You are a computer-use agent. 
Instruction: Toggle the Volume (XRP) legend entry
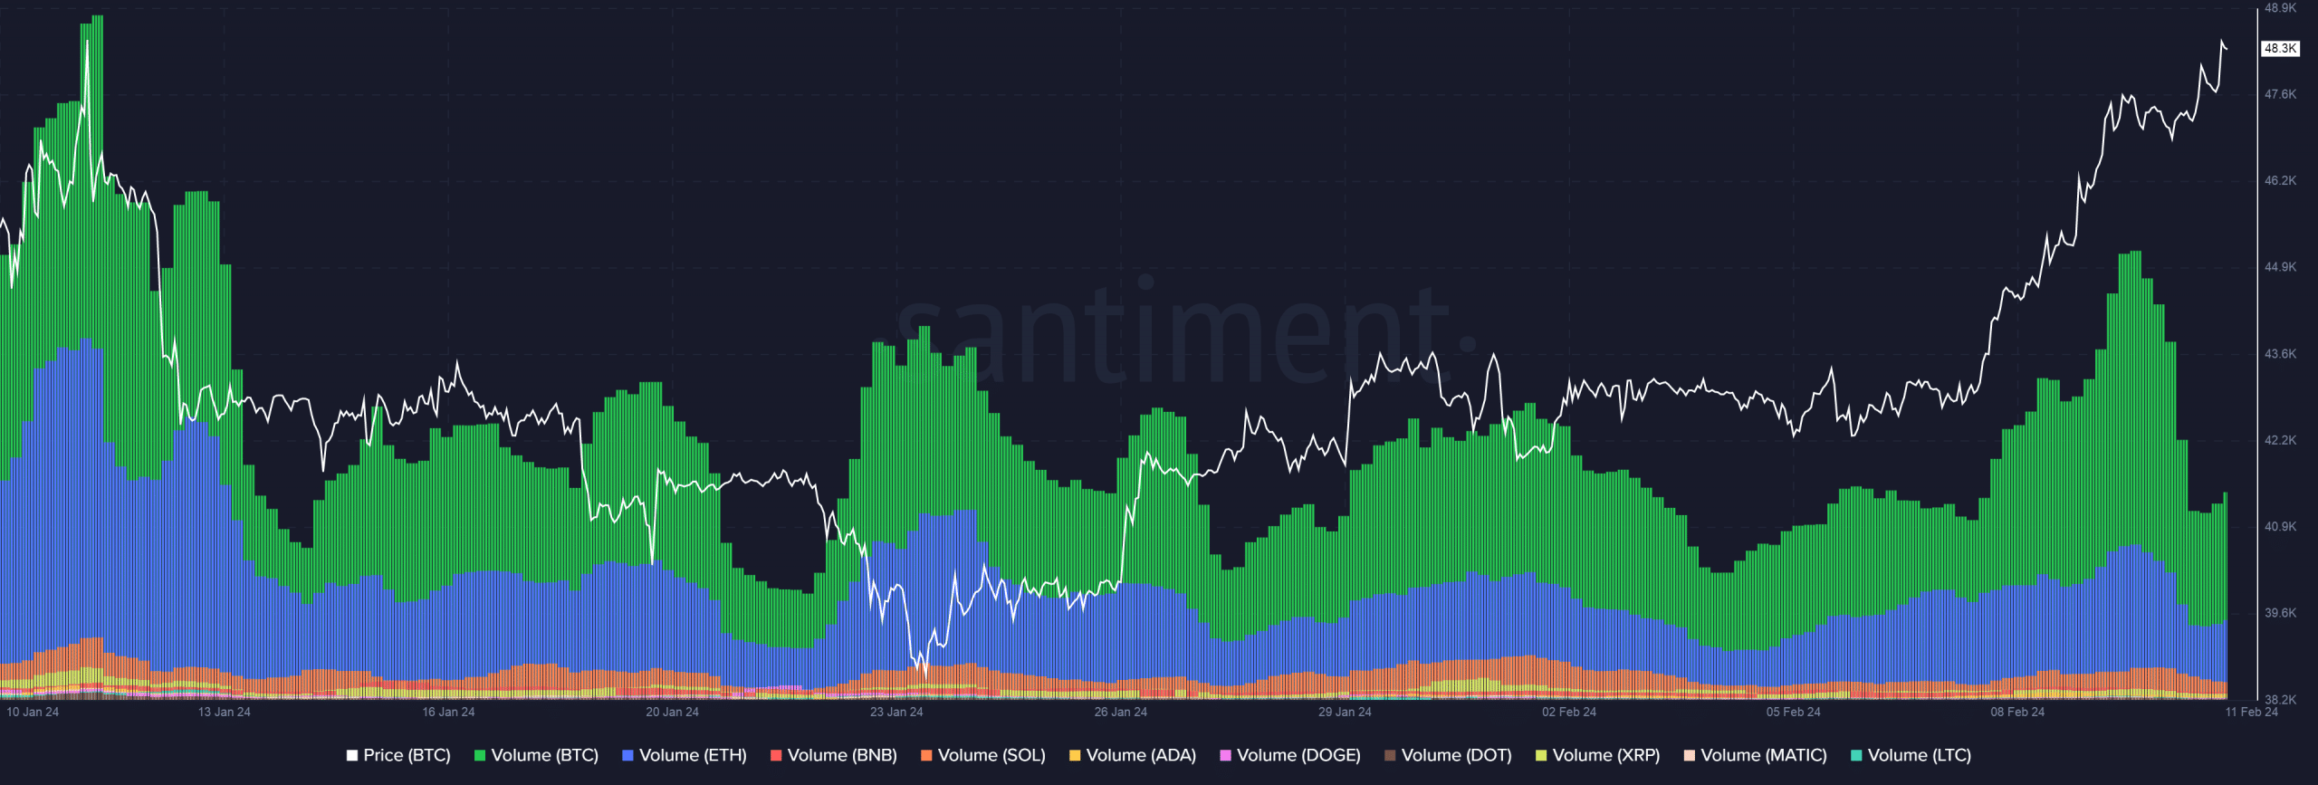[1597, 755]
